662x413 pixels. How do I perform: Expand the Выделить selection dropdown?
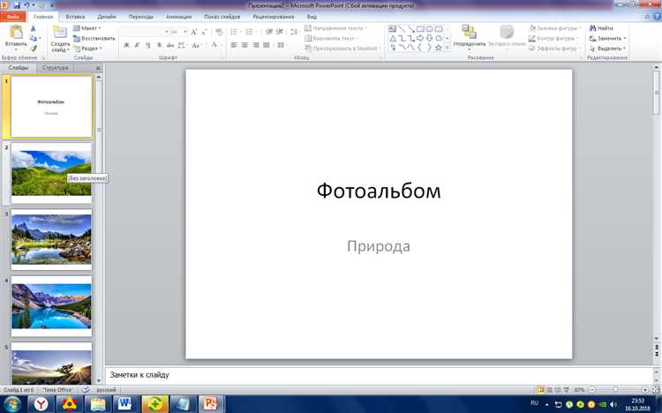coord(608,49)
